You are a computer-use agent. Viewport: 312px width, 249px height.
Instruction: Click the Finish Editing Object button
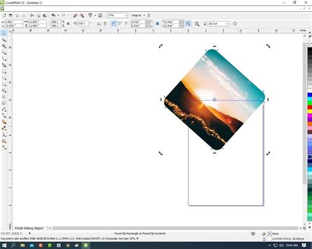[x=29, y=228]
